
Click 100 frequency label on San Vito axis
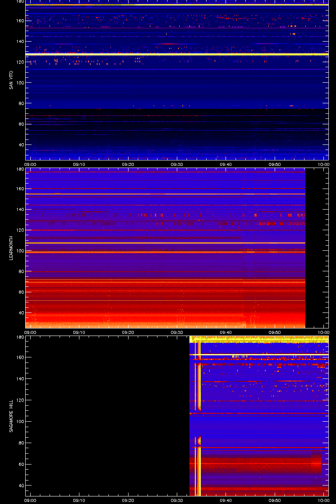point(19,83)
